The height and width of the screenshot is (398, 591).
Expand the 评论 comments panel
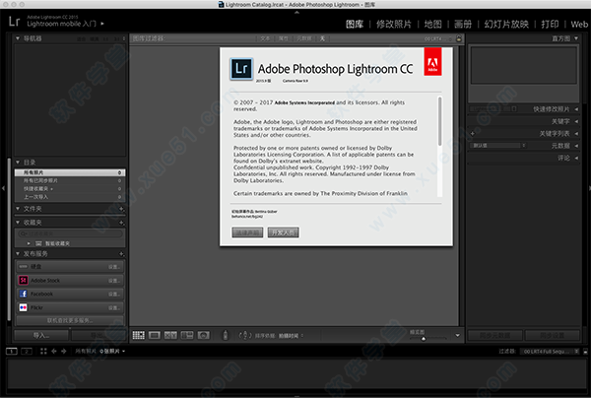(x=576, y=158)
